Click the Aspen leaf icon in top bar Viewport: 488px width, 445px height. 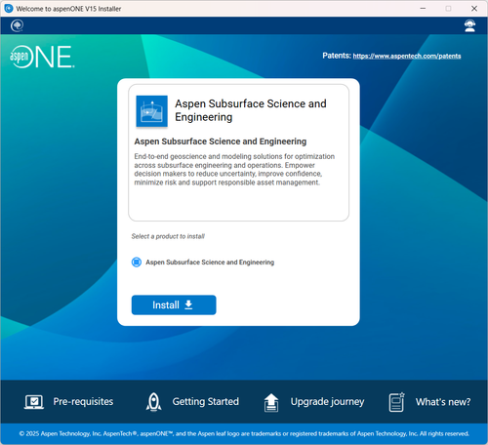coord(17,25)
